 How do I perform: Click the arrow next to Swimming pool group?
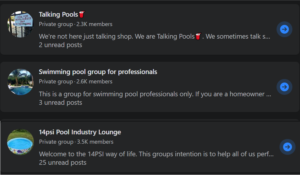(284, 87)
